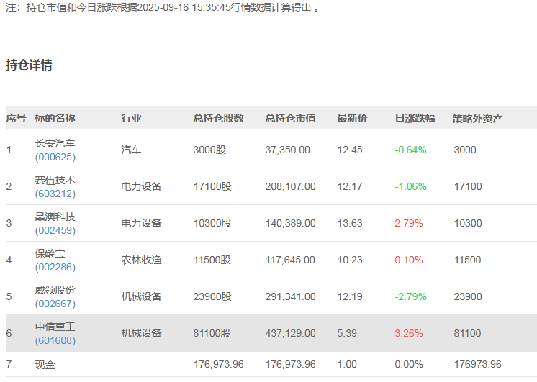The height and width of the screenshot is (382, 537).
Task: Click the -1.06% daily change
Action: (x=410, y=186)
